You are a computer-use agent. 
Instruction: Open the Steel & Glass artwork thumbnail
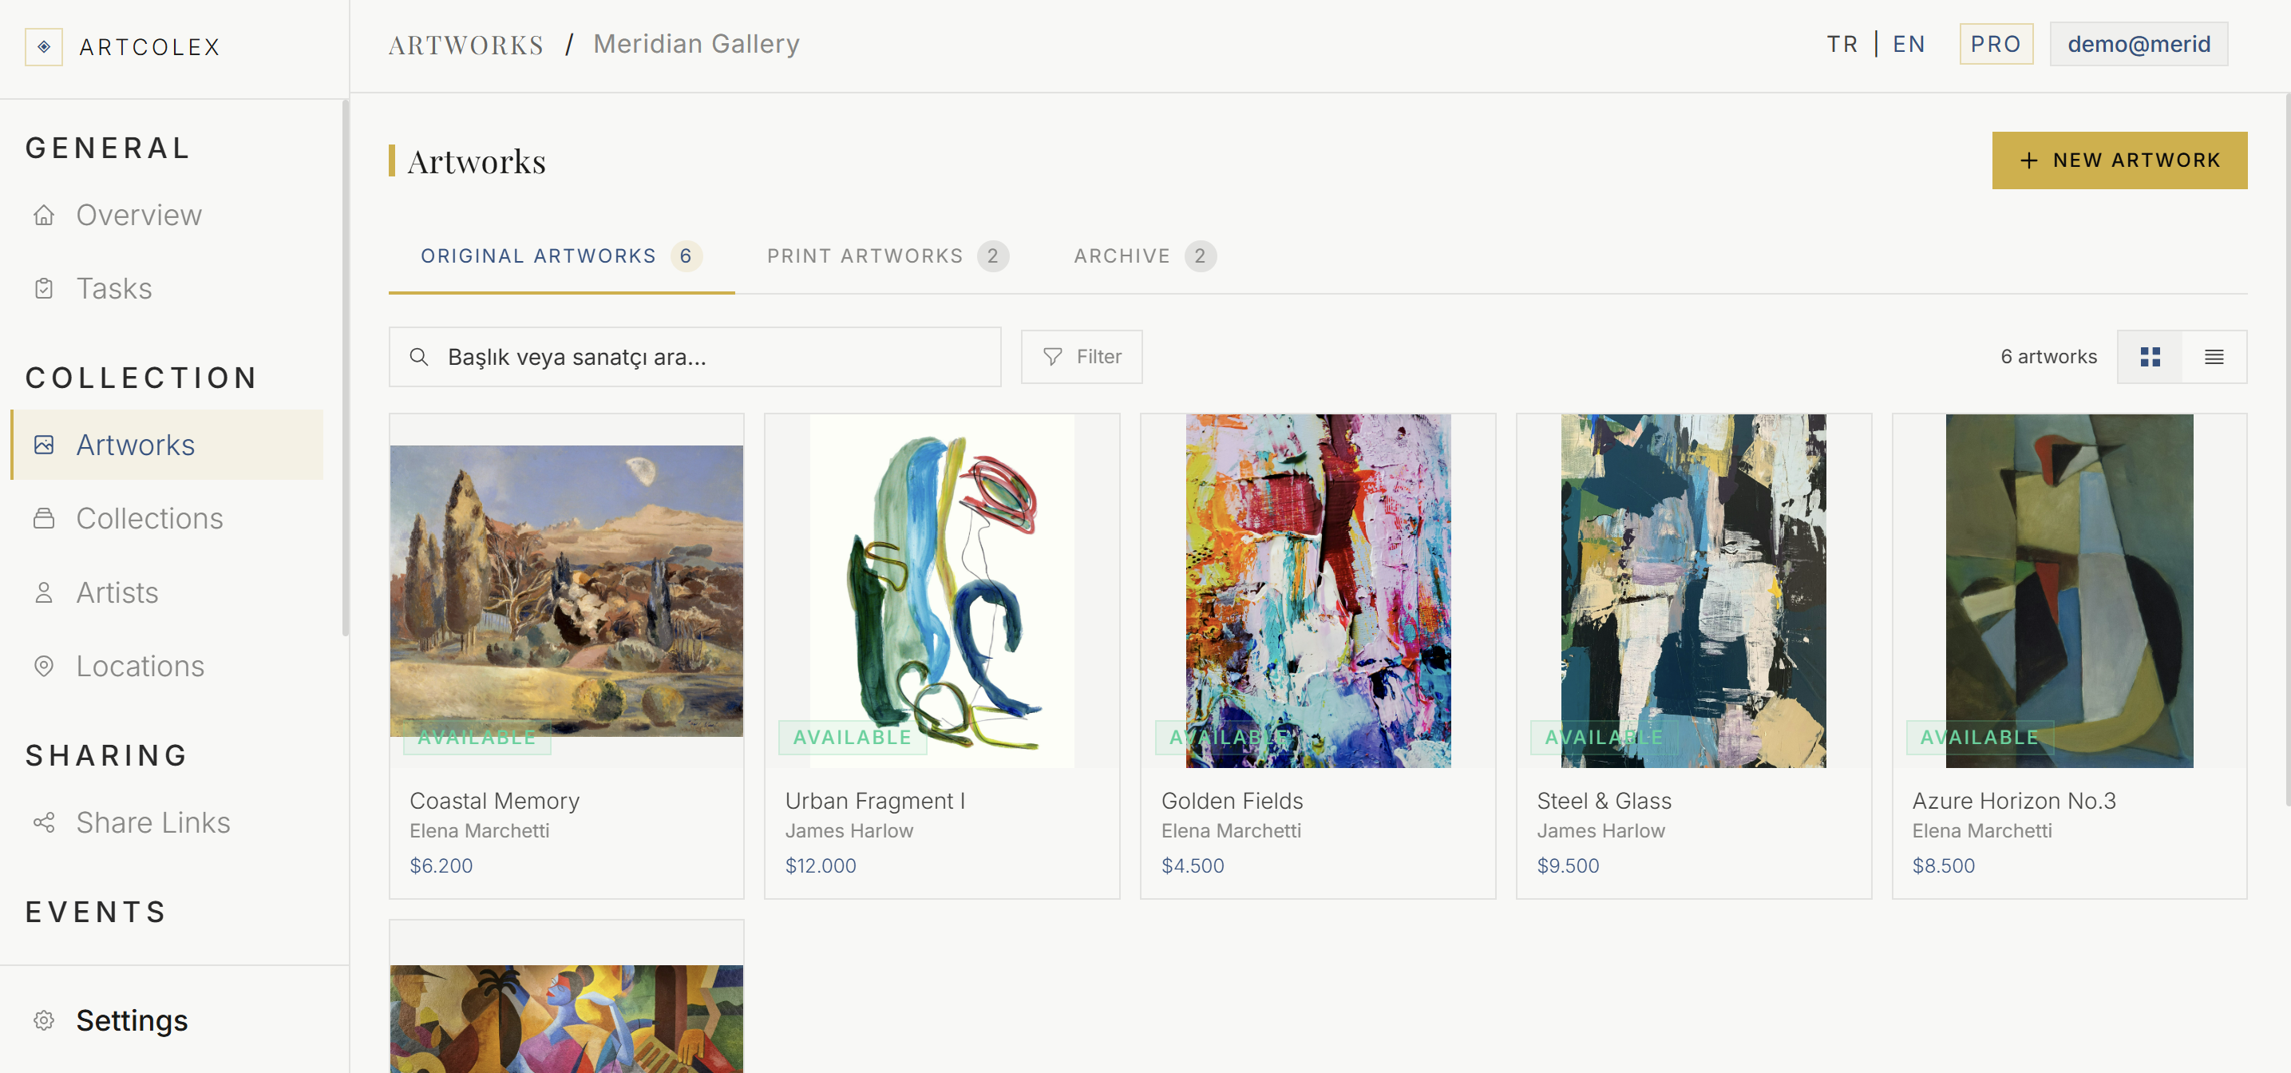pos(1693,591)
